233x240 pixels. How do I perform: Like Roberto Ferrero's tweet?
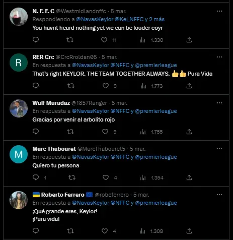pos(105,231)
